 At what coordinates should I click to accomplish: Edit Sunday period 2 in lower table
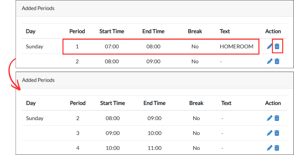[x=270, y=118]
